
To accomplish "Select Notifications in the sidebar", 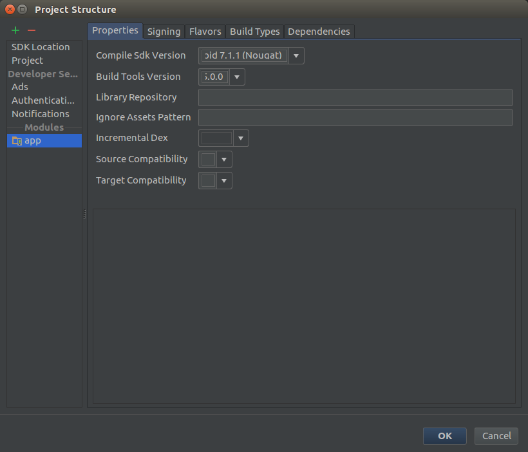I will (41, 114).
